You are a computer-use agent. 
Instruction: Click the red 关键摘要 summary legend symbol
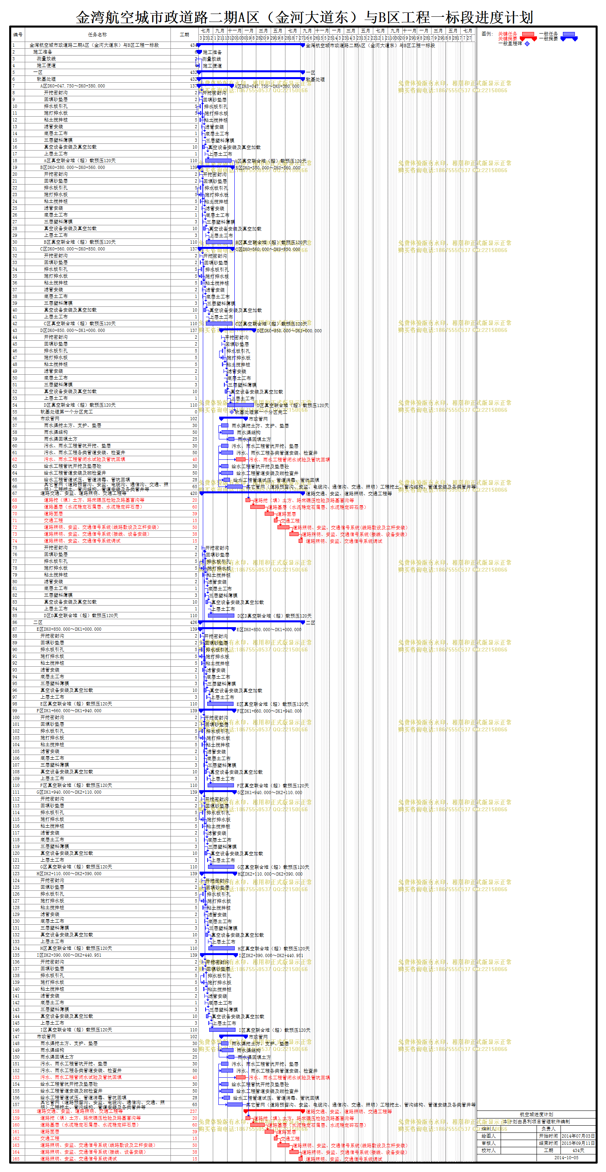click(528, 39)
